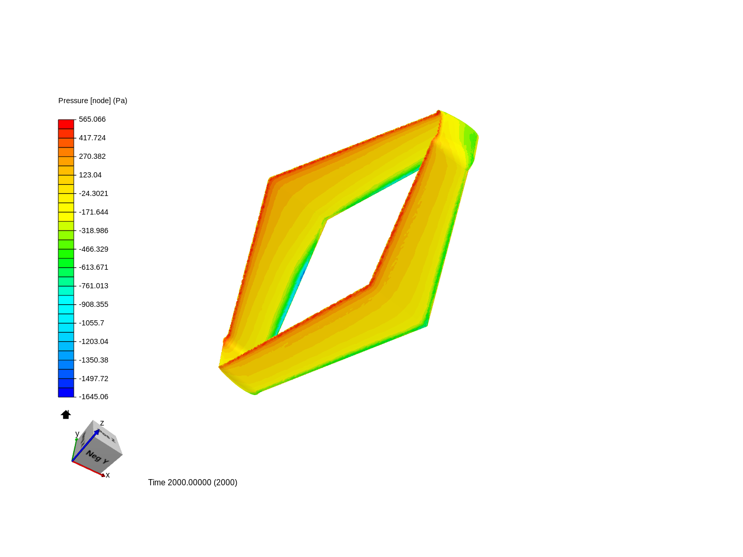Click the x axis label on triad
The height and width of the screenshot is (557, 743).
point(108,475)
